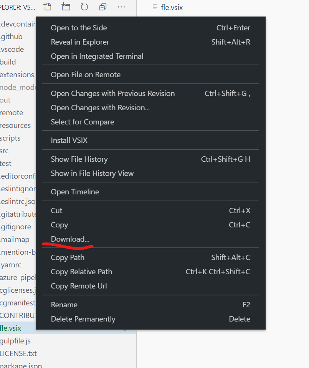Image resolution: width=309 pixels, height=368 pixels.
Task: Show File History for the file
Action: pos(79,159)
